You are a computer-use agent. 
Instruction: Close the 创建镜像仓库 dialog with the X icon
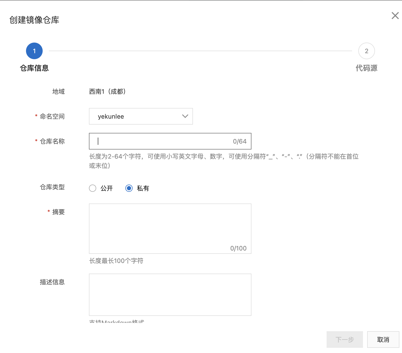[395, 16]
